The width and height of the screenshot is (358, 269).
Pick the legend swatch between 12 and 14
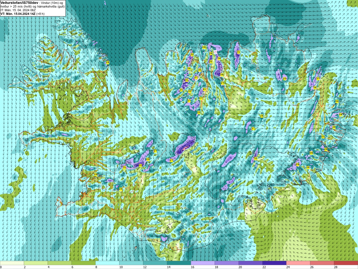pos(155,263)
